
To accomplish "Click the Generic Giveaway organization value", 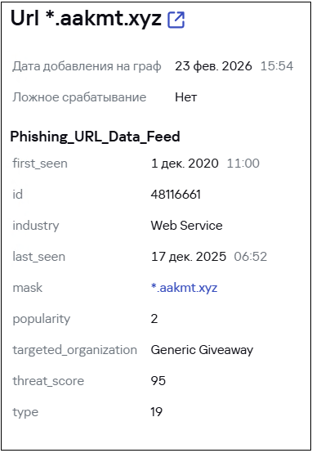I will (x=202, y=350).
